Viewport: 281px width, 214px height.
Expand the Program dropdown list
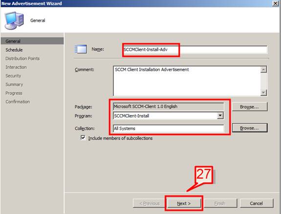point(220,116)
